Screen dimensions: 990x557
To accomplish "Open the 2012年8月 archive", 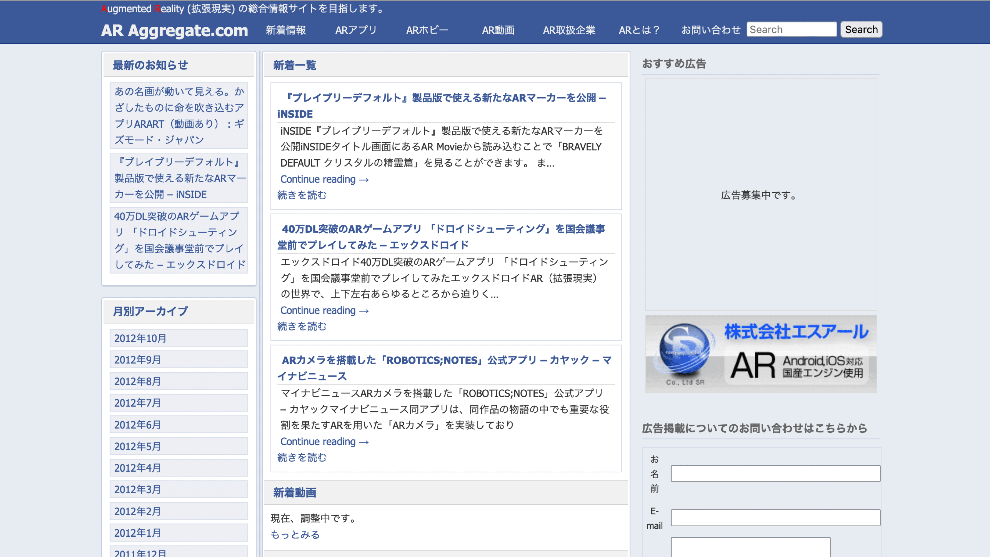I will pyautogui.click(x=179, y=381).
